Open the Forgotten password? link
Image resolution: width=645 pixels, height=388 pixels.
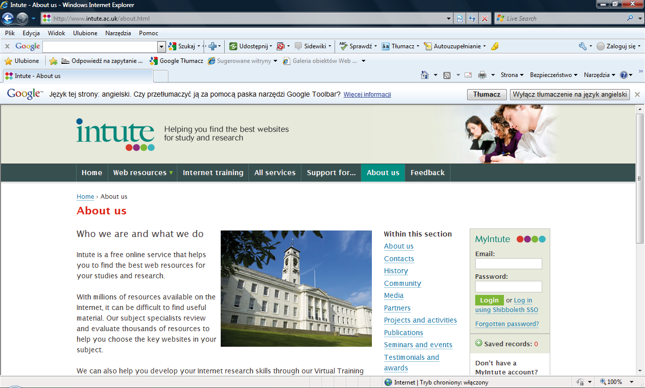tap(507, 324)
